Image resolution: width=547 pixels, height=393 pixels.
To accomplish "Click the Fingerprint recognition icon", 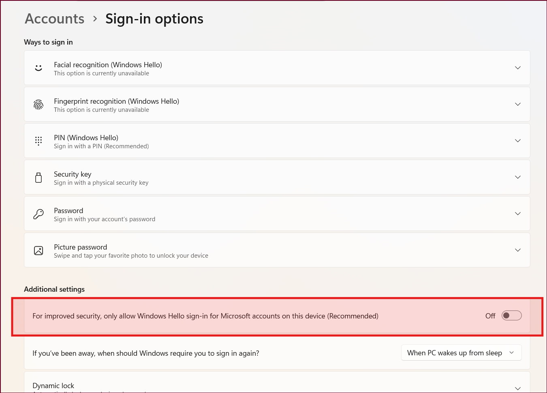I will pyautogui.click(x=38, y=105).
